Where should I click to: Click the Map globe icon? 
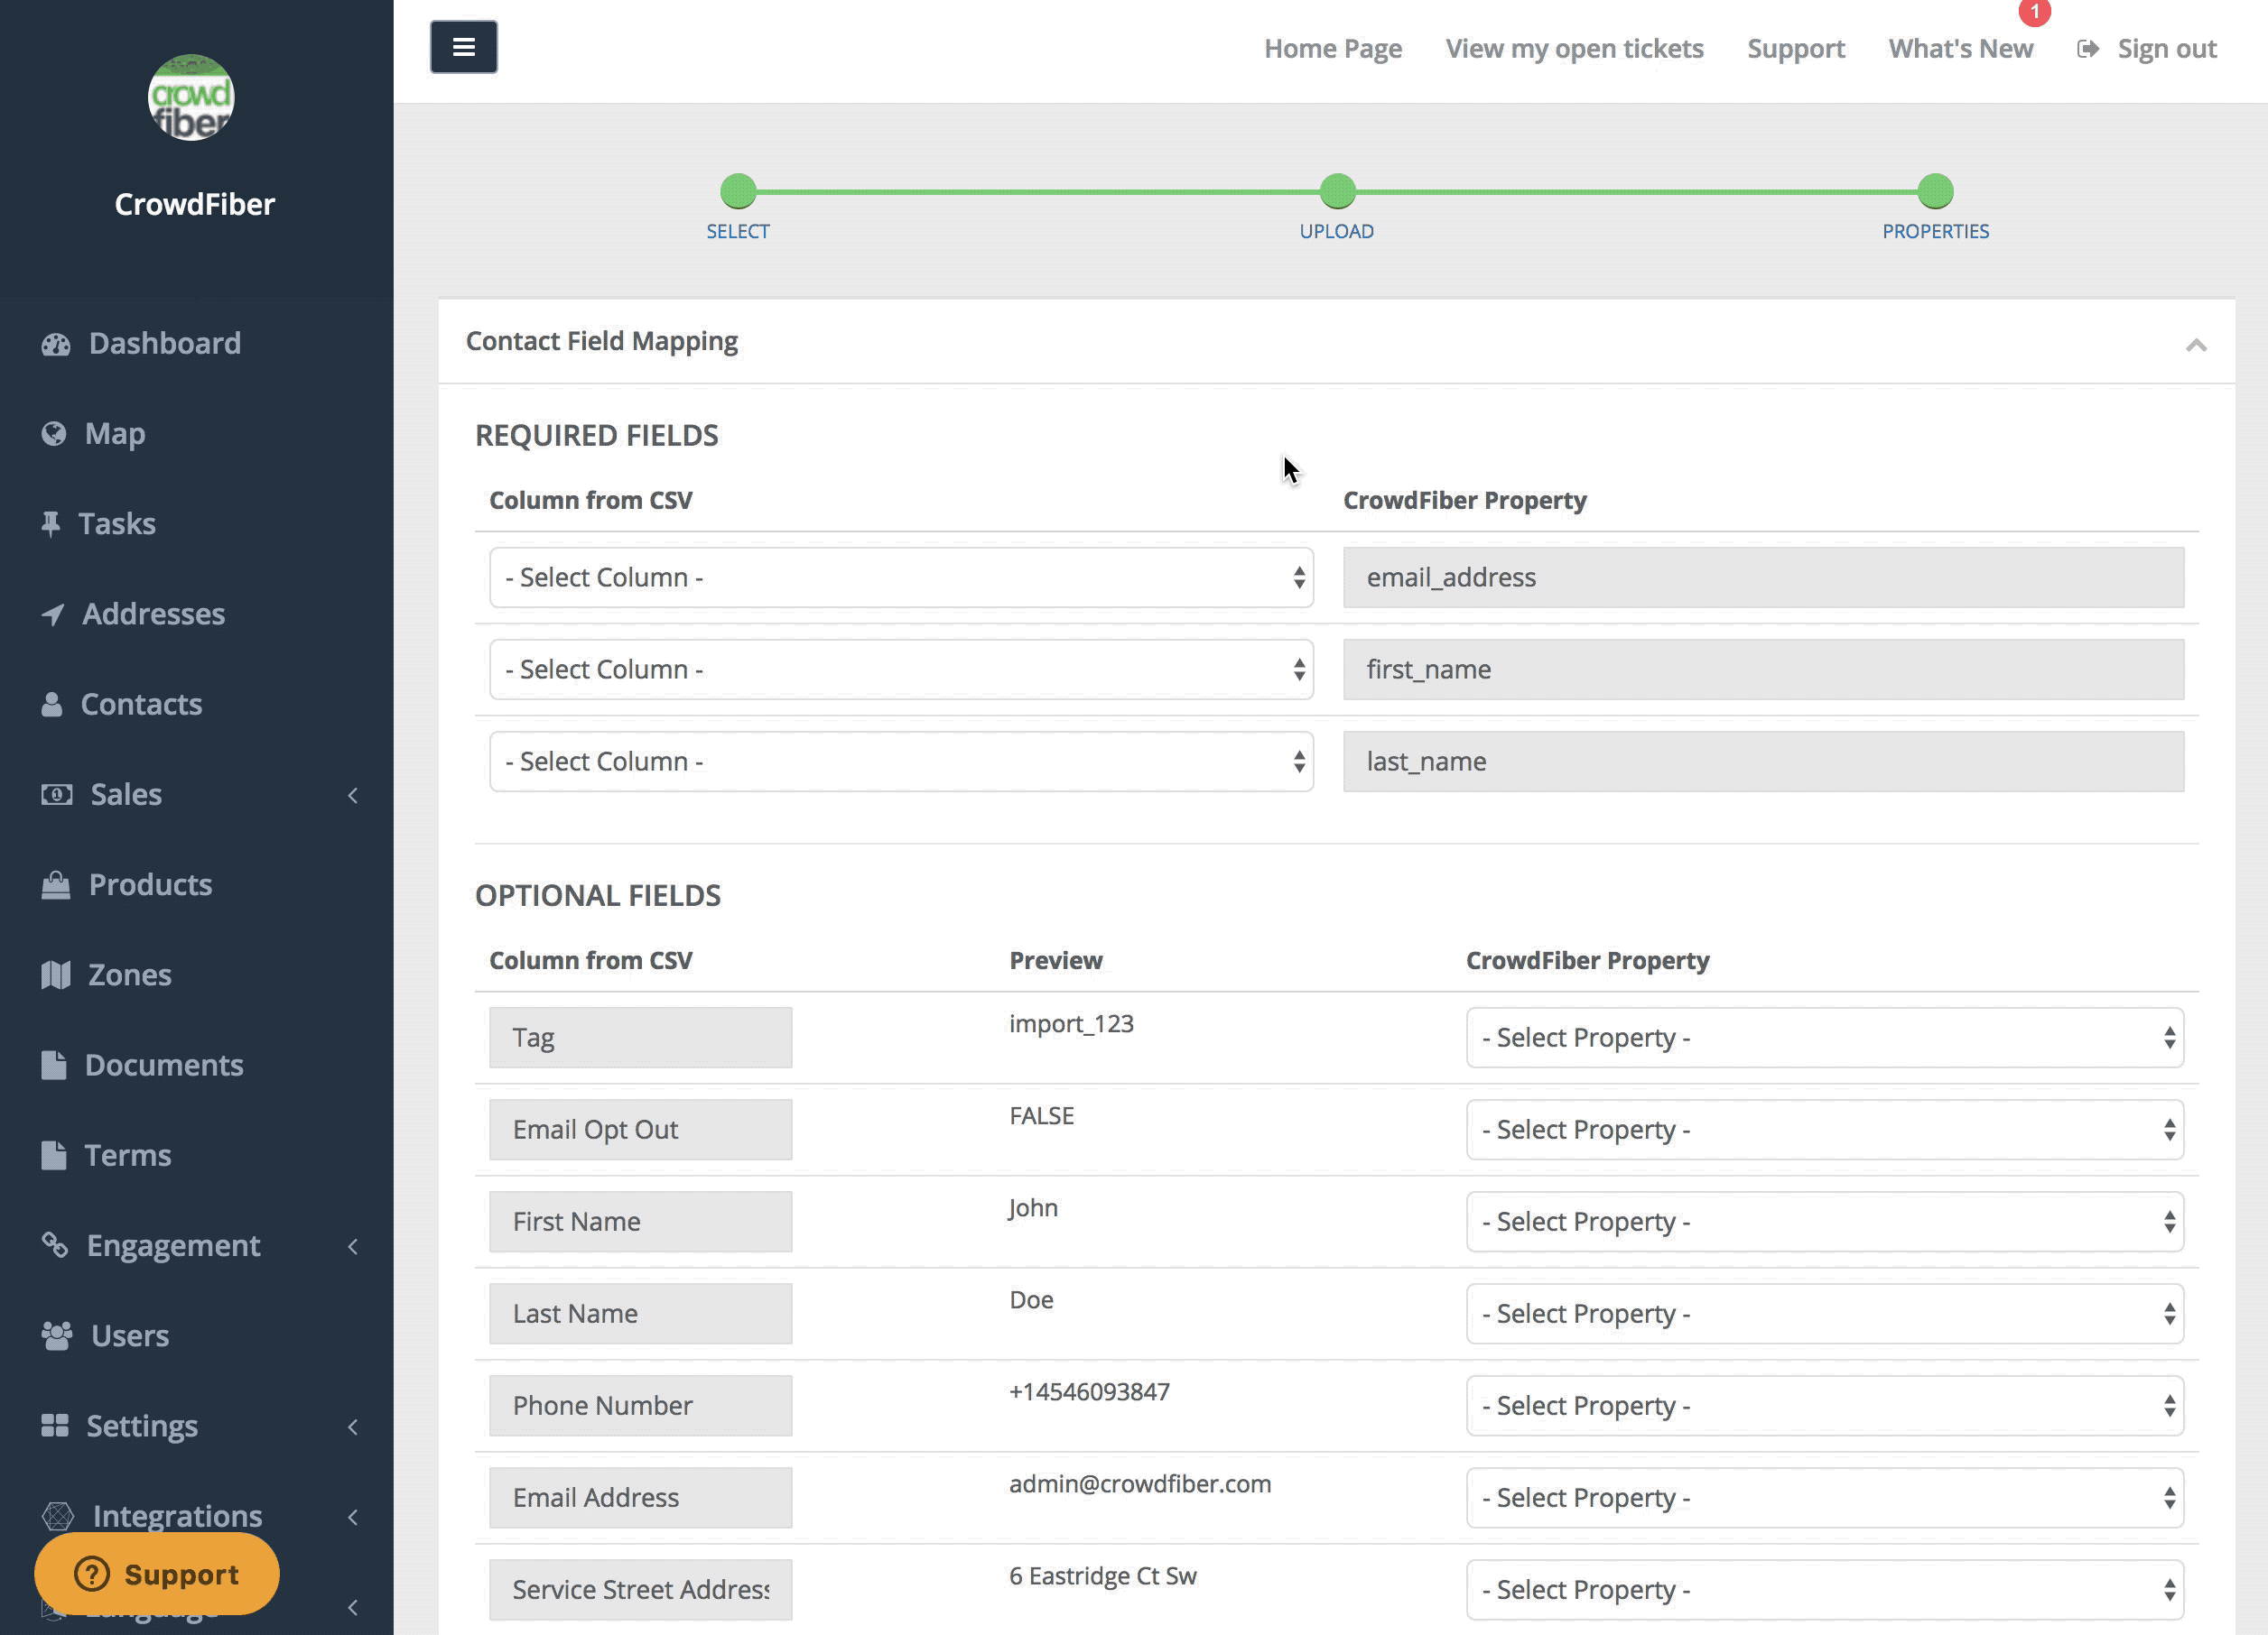pyautogui.click(x=54, y=434)
